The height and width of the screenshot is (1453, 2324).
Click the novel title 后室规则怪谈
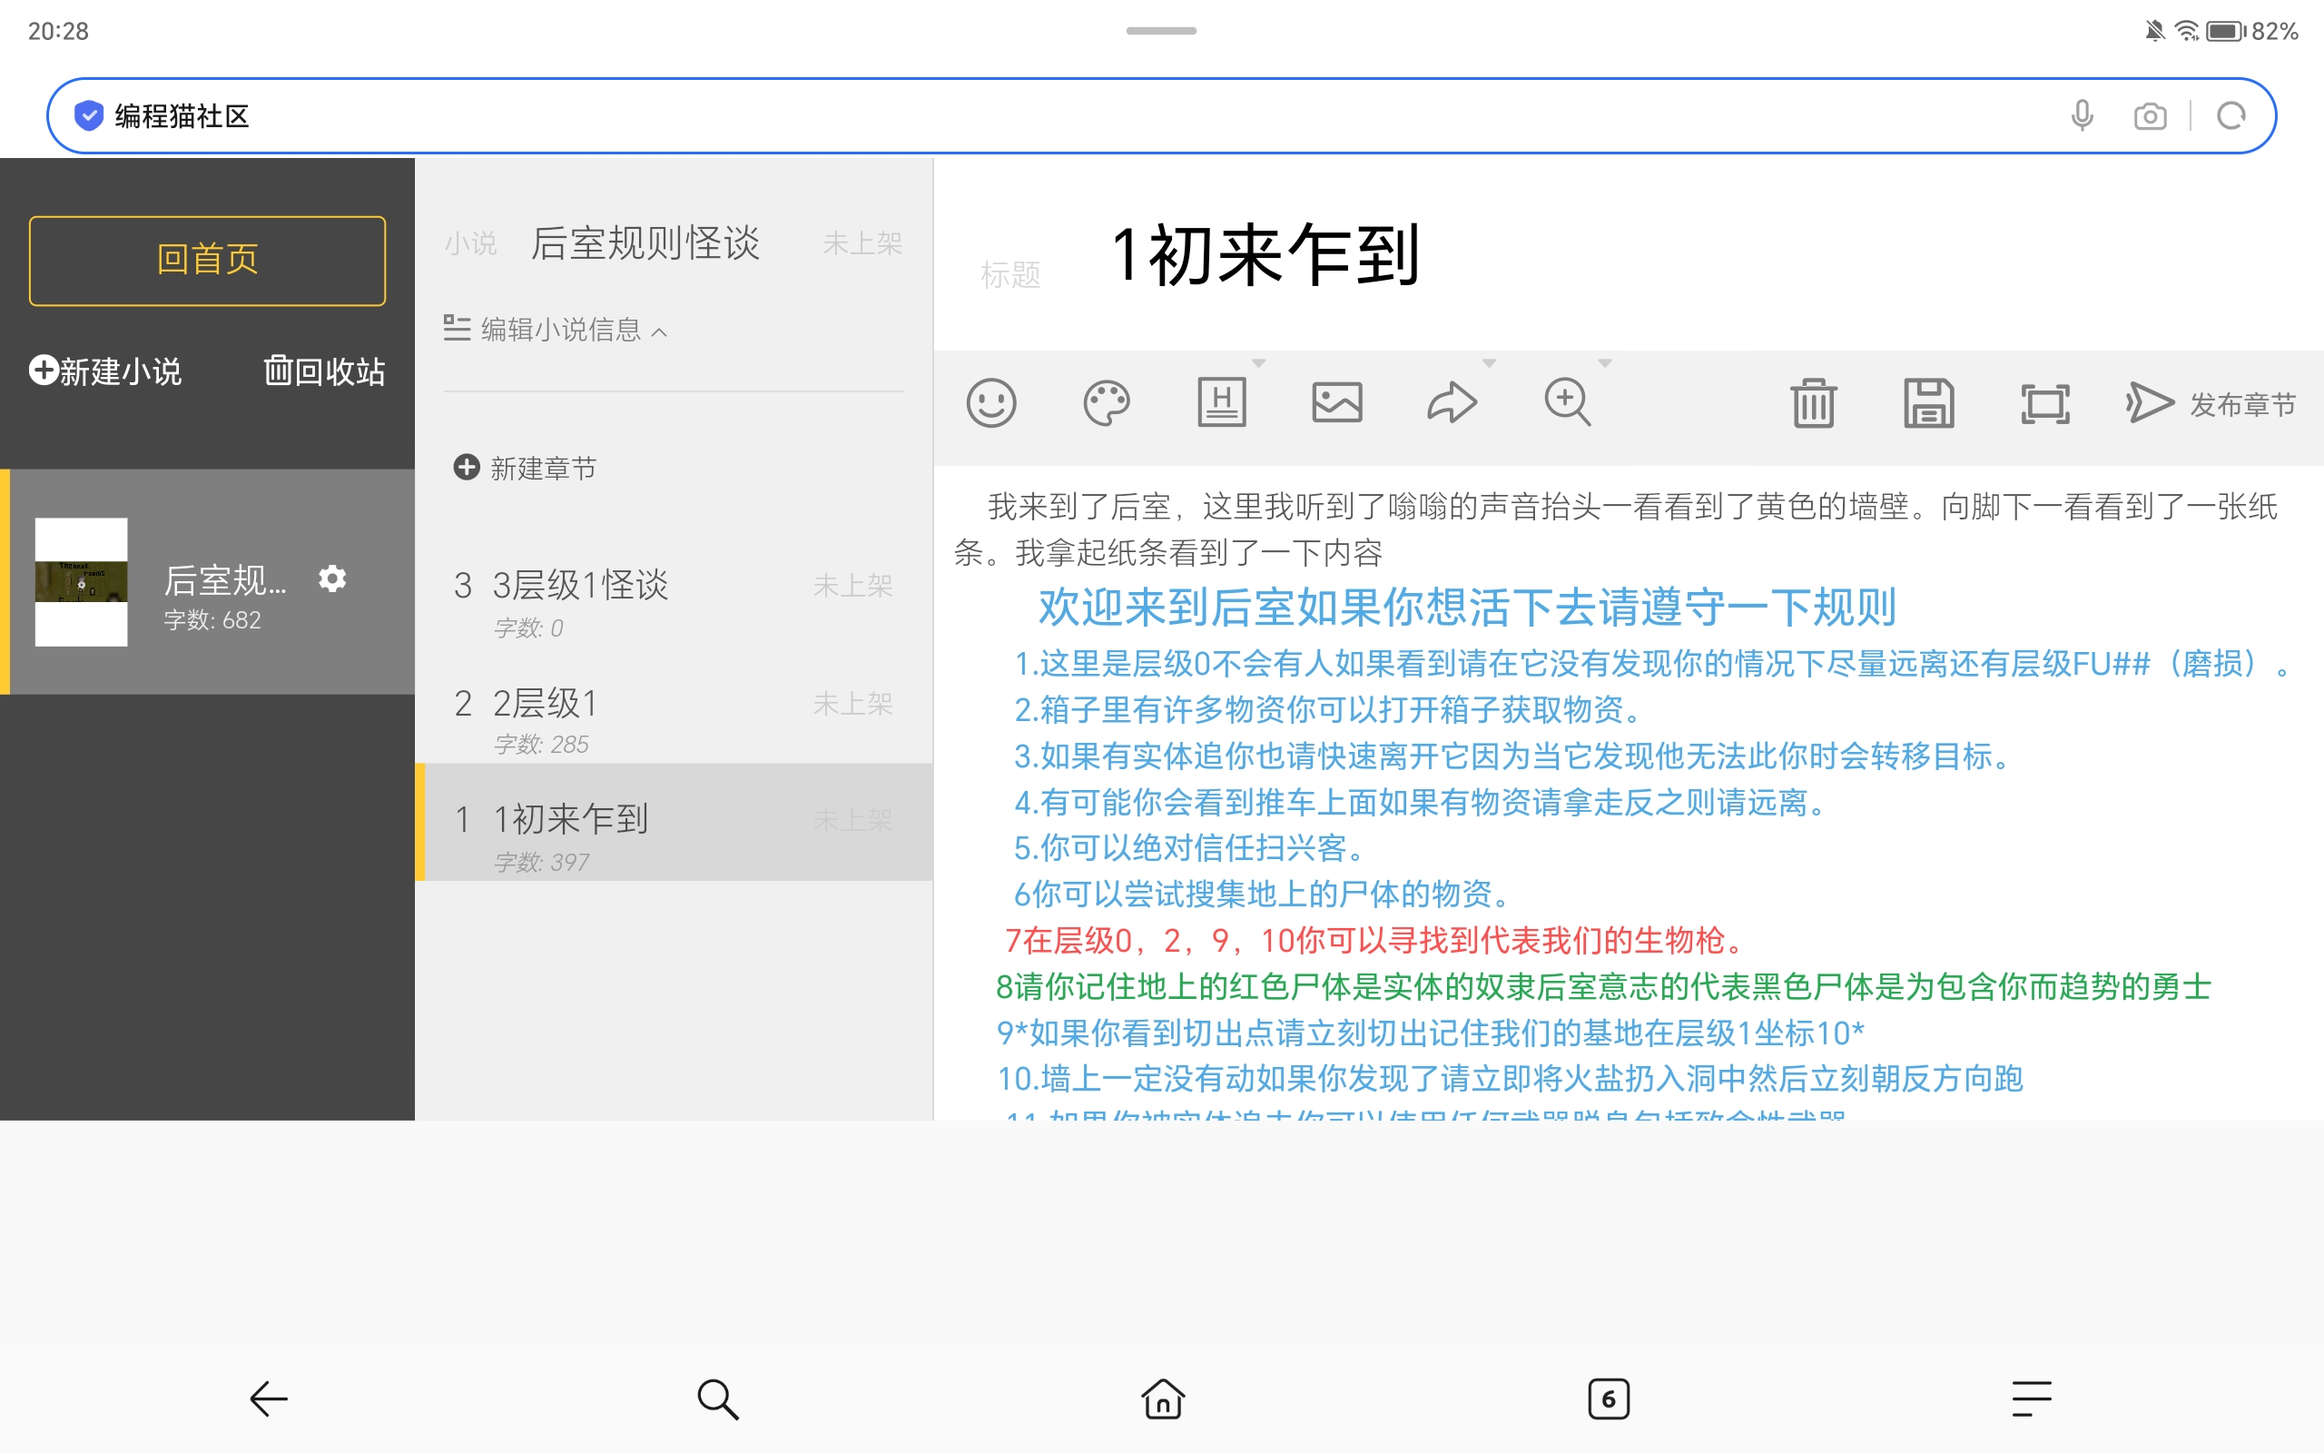(645, 243)
